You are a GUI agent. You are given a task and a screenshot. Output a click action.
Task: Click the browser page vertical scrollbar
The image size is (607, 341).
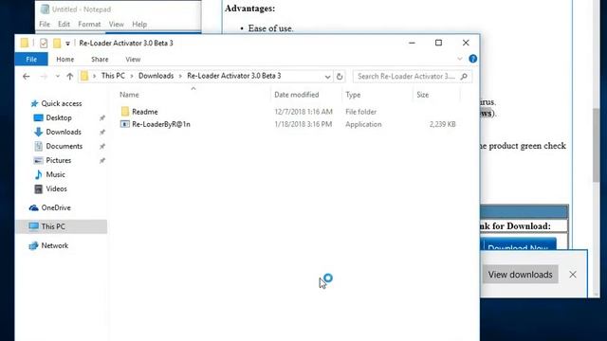596,145
